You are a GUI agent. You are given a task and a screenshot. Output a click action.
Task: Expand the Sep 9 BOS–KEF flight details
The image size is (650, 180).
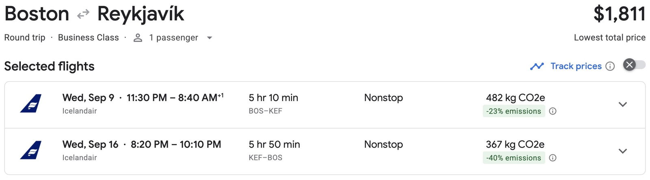click(x=622, y=104)
